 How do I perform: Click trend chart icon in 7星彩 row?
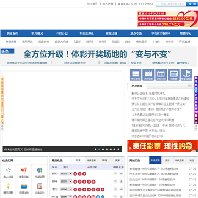121,189
